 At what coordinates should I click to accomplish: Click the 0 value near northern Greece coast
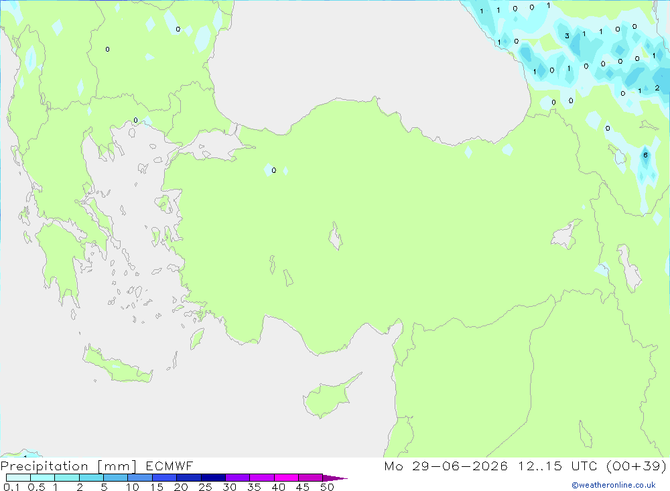click(x=136, y=120)
